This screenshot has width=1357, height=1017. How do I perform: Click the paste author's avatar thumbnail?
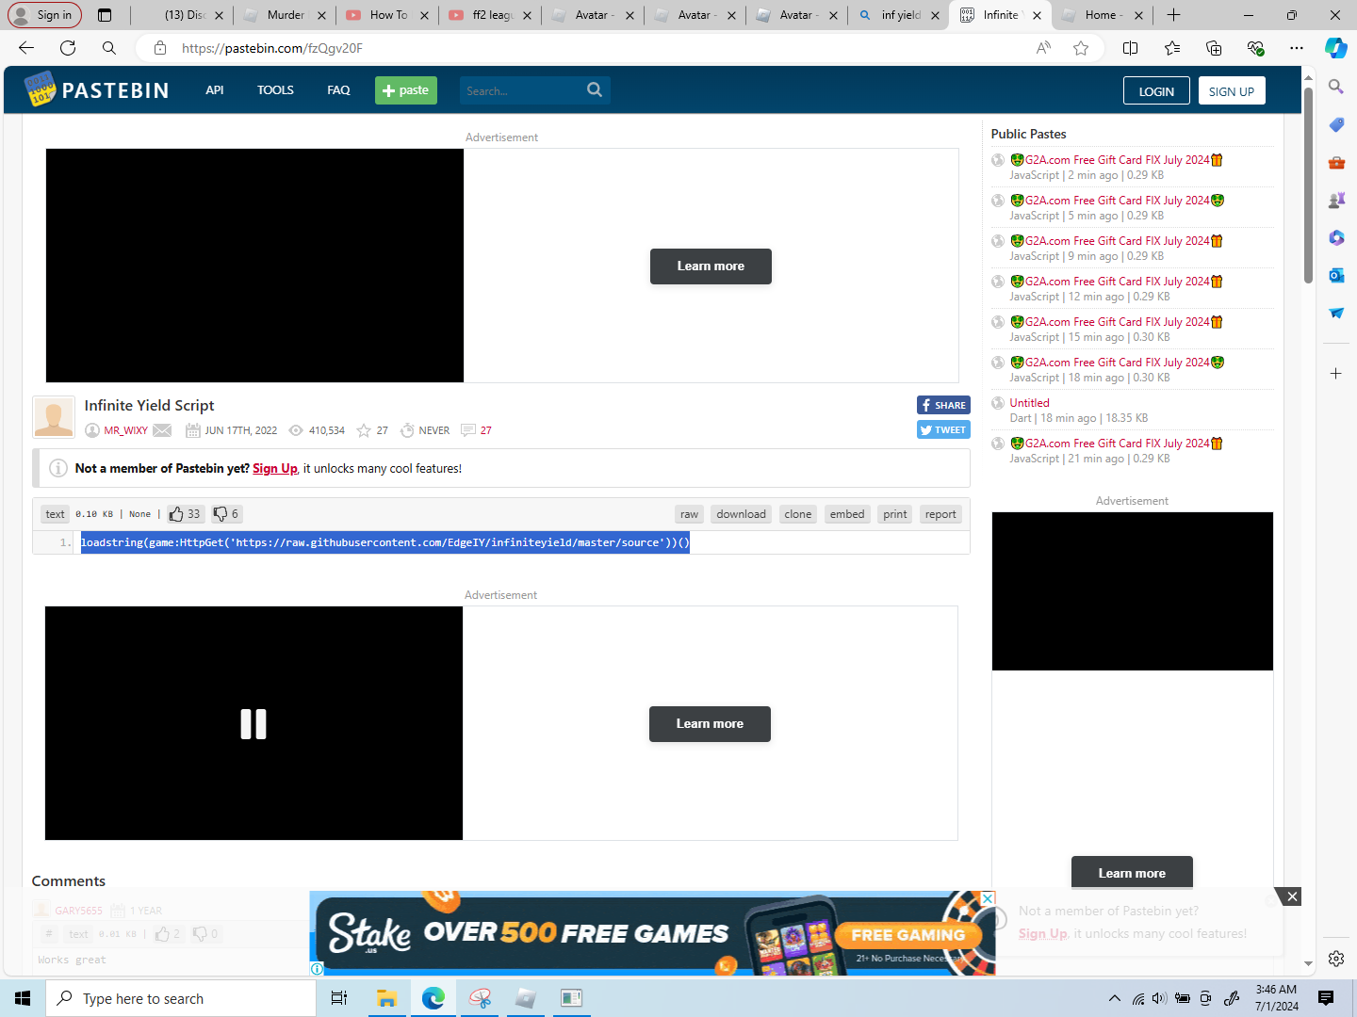54,416
